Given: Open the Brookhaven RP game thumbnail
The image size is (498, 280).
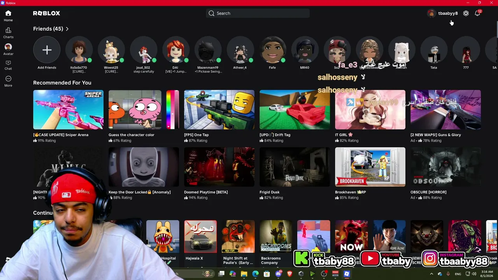Looking at the screenshot, I should coord(370,167).
